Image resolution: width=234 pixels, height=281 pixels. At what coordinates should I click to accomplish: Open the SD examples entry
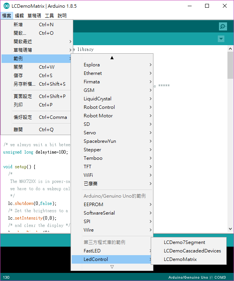click(112, 124)
